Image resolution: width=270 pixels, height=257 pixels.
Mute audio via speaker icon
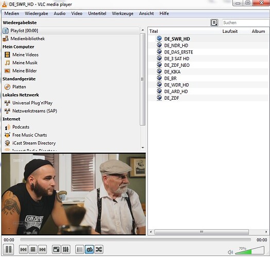pyautogui.click(x=230, y=252)
